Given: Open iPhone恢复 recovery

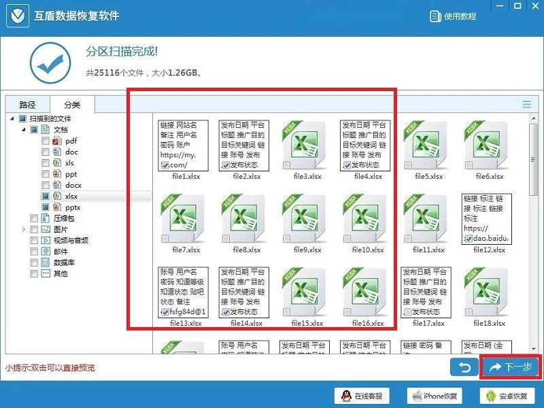Looking at the screenshot, I should (x=435, y=396).
